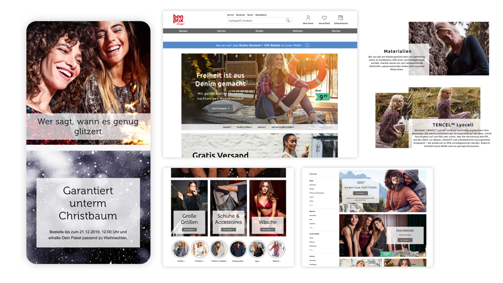Screen dimensions: 503x283
Task: Open Herren Große Größen link below banner
Action: pos(283,127)
